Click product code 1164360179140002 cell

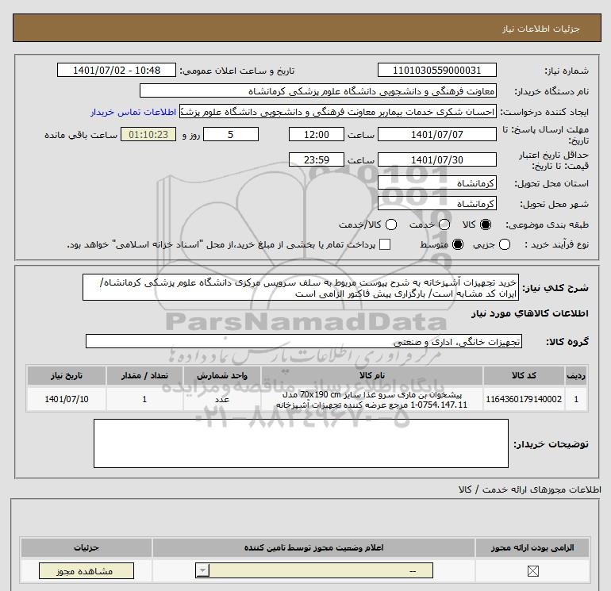tap(524, 399)
